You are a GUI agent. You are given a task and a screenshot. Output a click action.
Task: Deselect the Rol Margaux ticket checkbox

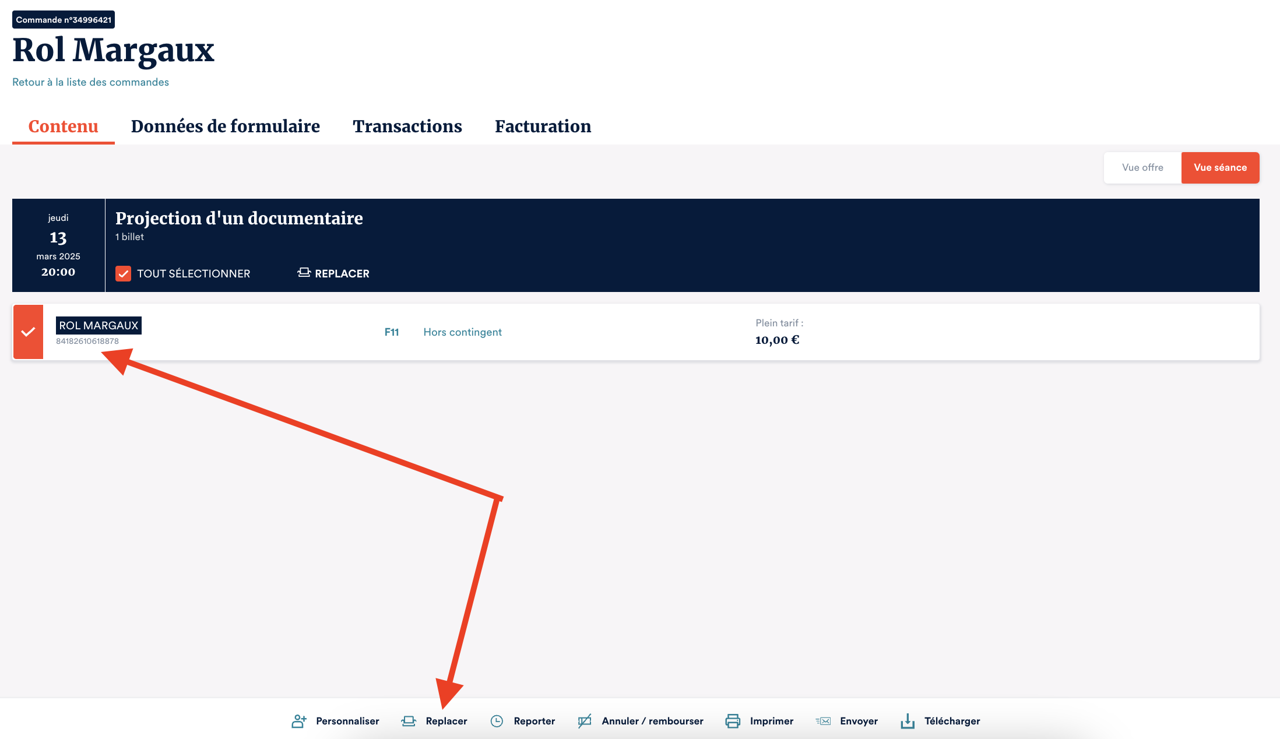(28, 332)
